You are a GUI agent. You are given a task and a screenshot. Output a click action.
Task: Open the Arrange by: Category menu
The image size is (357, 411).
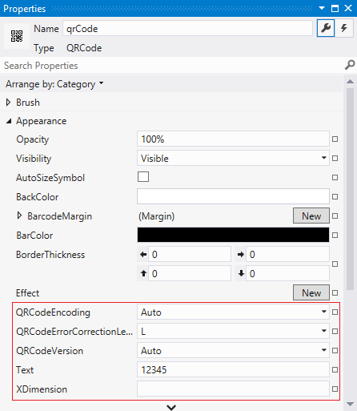click(54, 84)
